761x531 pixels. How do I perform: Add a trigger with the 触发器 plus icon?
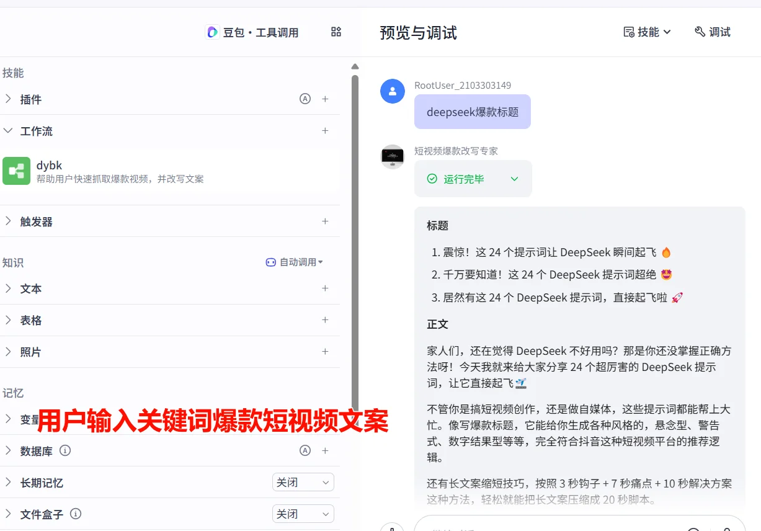[x=325, y=221]
